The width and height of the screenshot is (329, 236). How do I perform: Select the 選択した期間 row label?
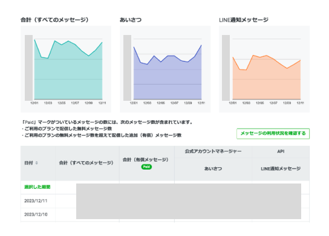[37, 187]
